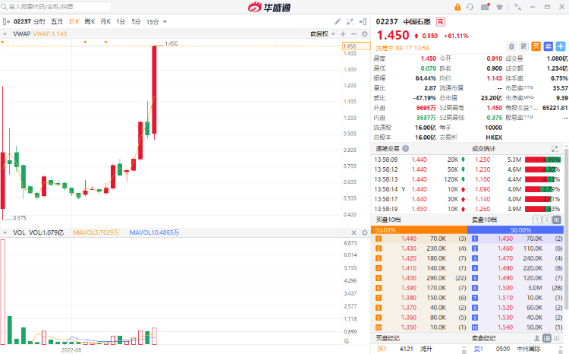This screenshot has width=569, height=354.
Task: Toggle order book depth to 5 levels
Action: tap(546, 220)
